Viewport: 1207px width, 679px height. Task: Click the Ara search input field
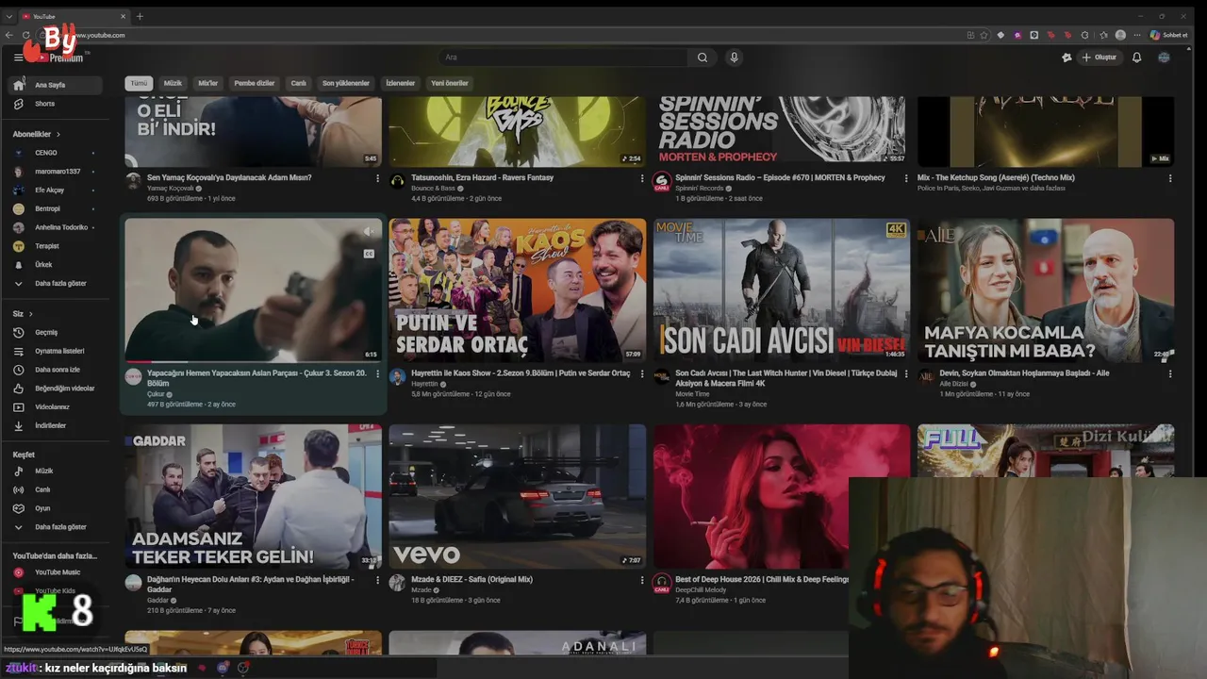563,58
